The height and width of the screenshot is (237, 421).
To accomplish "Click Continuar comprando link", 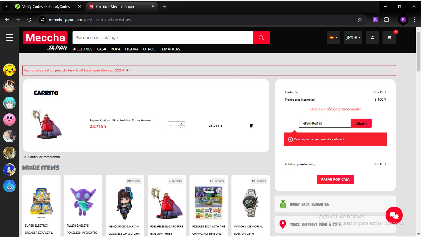I will point(42,157).
